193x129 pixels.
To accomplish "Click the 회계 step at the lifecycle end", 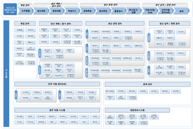I will (x=182, y=11).
